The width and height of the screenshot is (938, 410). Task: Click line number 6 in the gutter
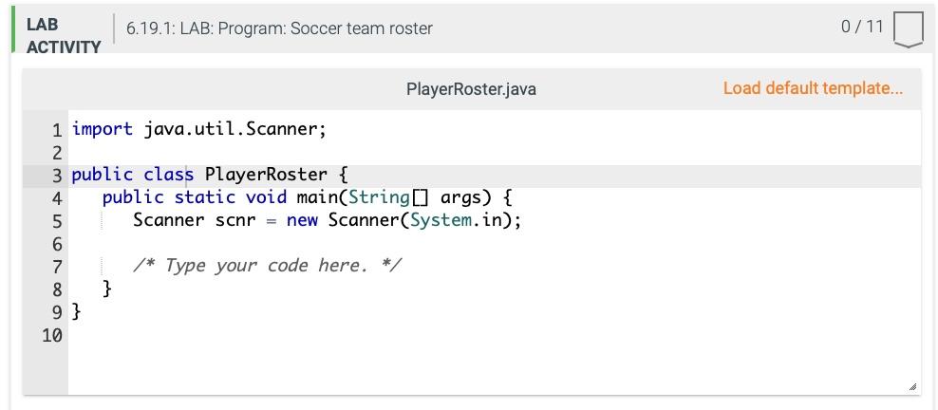[x=56, y=244]
